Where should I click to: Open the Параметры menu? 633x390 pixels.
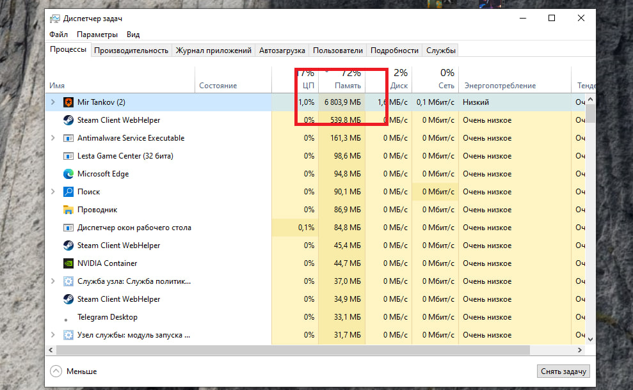pyautogui.click(x=97, y=35)
